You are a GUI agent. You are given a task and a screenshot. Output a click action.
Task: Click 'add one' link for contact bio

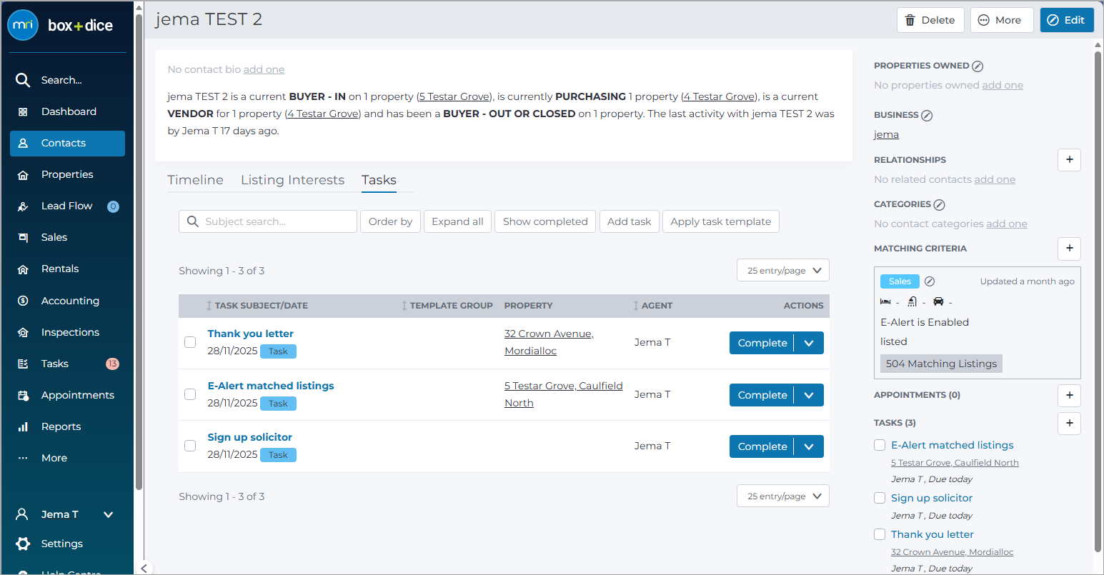264,69
